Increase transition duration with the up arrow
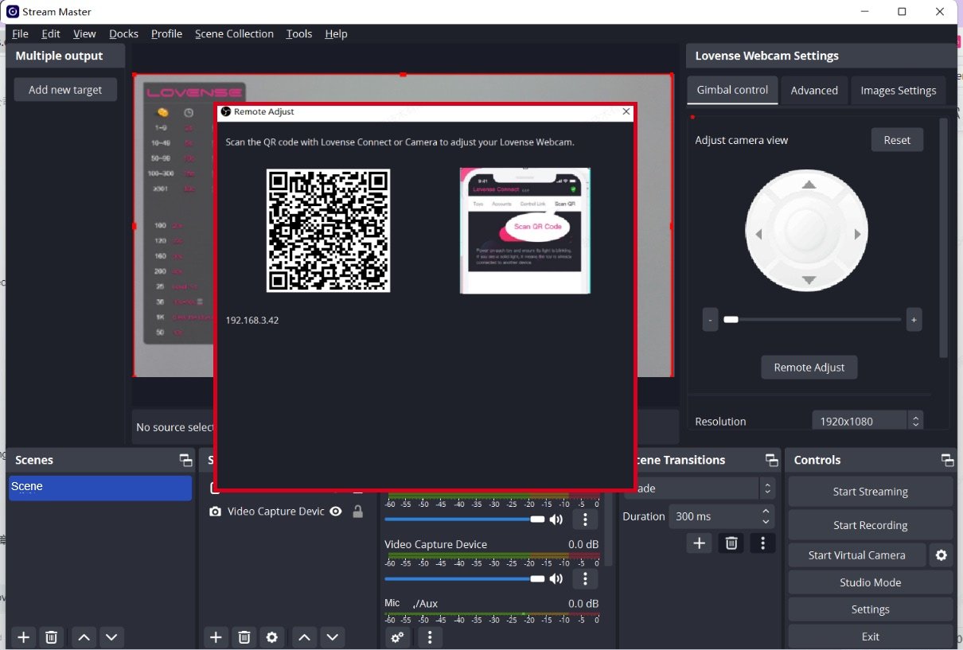This screenshot has width=963, height=650. [x=766, y=511]
